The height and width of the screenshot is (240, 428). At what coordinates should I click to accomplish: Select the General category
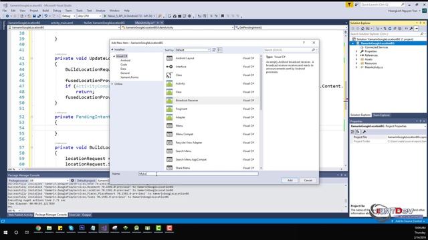[x=125, y=73]
